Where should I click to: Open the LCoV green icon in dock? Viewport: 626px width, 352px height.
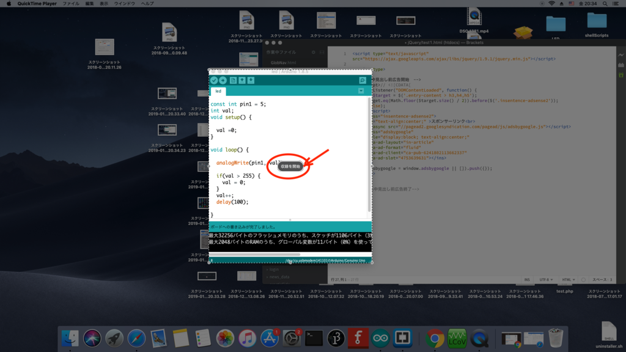click(457, 339)
